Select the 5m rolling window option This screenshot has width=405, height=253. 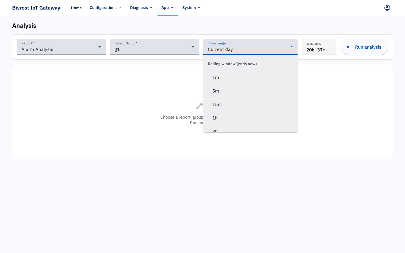pyautogui.click(x=250, y=91)
